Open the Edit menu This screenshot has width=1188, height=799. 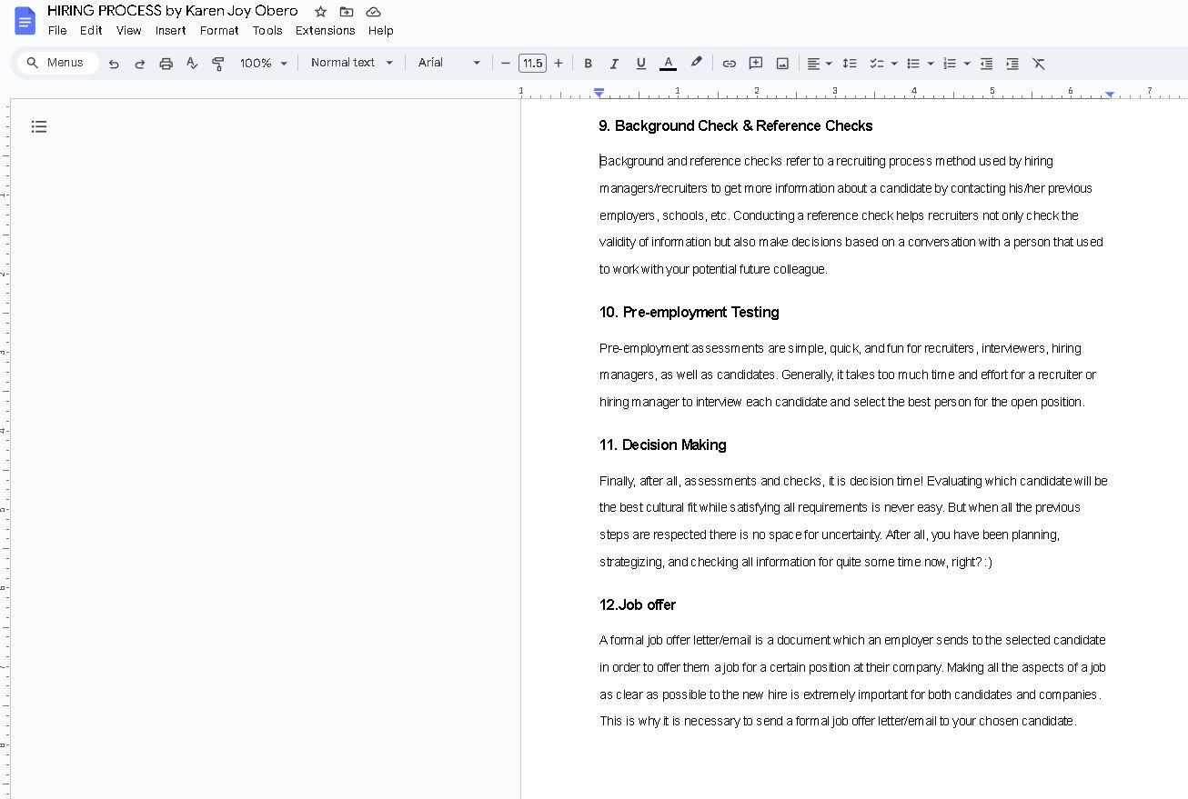[x=91, y=30]
